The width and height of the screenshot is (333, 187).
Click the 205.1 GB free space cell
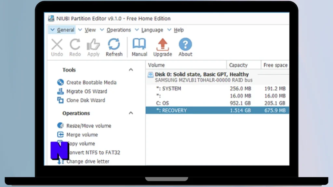(275, 103)
